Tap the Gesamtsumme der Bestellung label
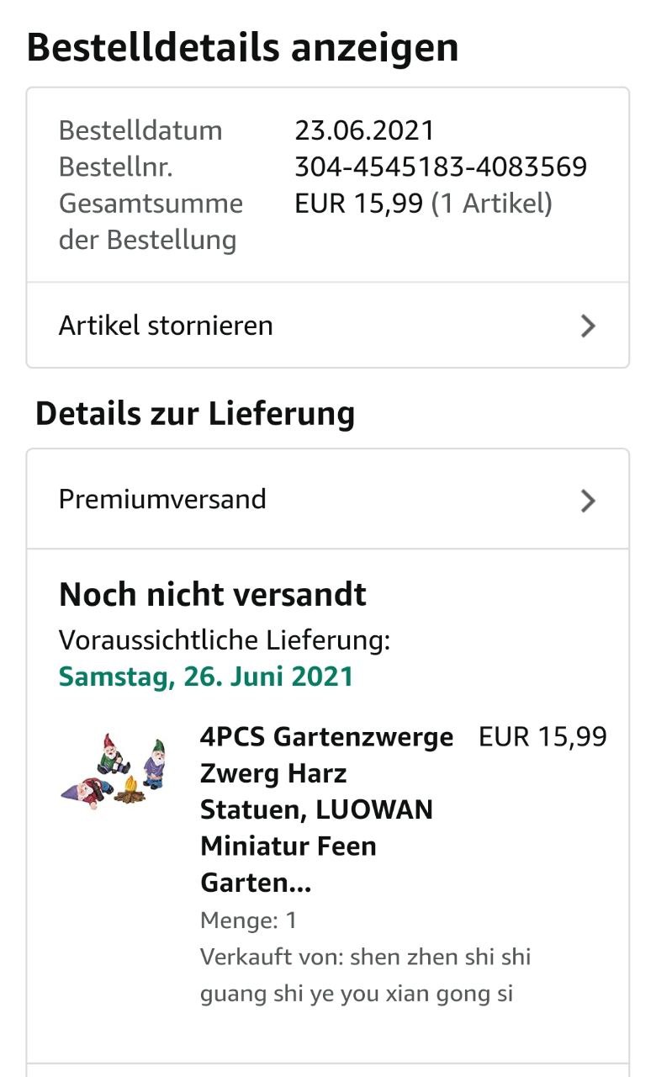656x1077 pixels. pos(151,221)
